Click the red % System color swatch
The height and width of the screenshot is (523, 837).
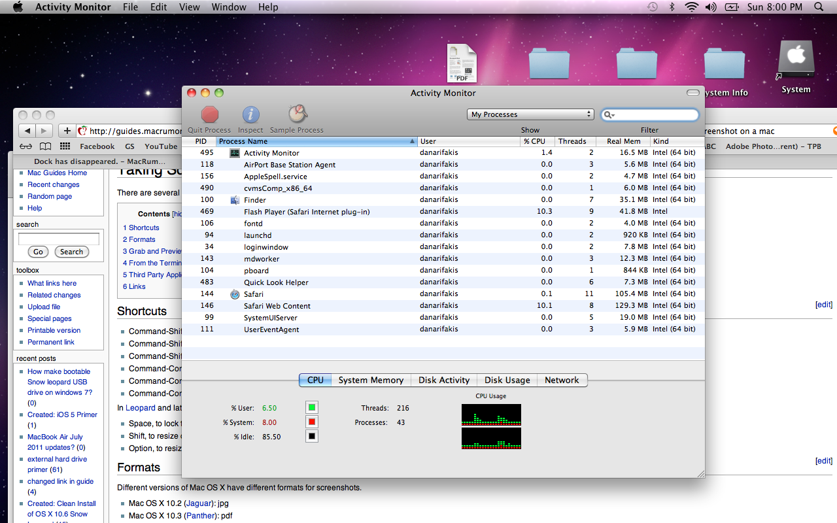(312, 422)
